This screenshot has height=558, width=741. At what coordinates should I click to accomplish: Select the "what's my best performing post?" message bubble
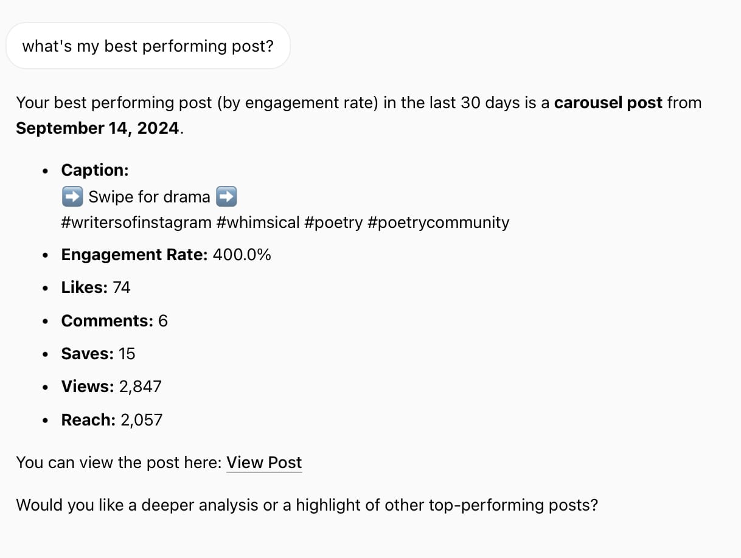[148, 46]
